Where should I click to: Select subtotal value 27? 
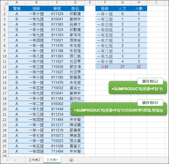123,67
